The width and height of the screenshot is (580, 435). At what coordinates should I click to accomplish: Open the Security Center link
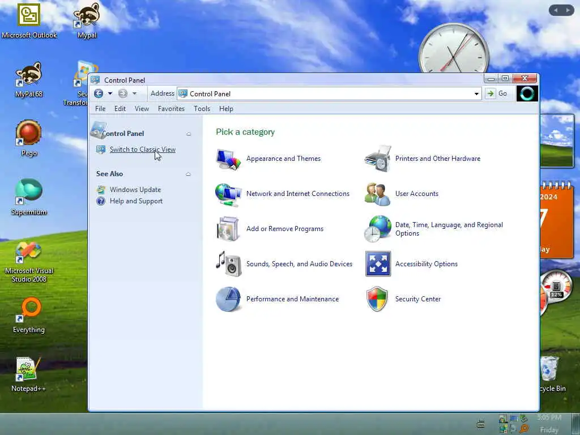pyautogui.click(x=418, y=299)
